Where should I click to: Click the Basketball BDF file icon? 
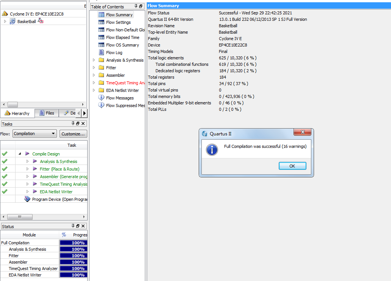(13, 22)
